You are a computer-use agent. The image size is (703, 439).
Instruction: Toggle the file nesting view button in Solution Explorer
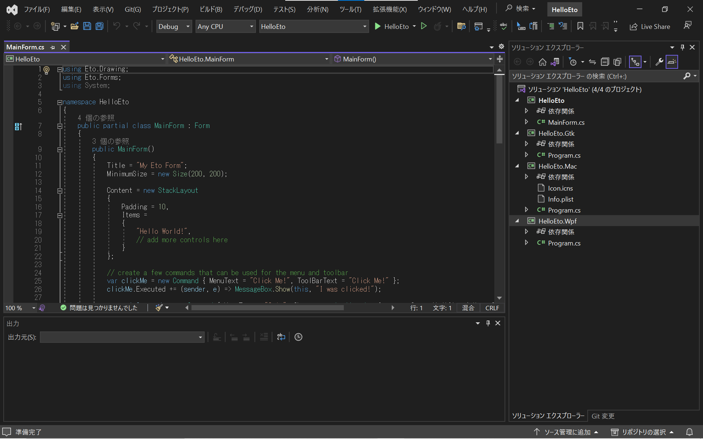tap(635, 62)
